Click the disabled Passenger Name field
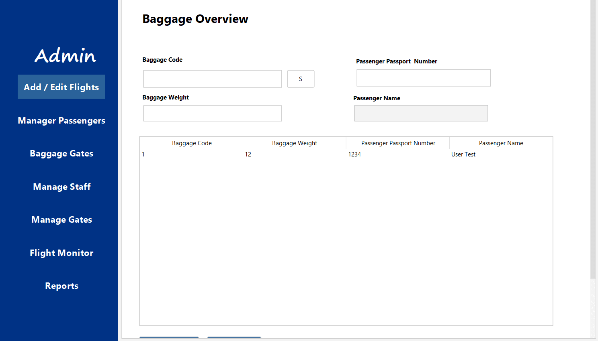 (421, 113)
